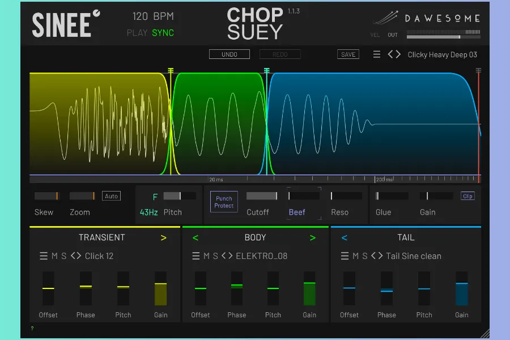This screenshot has height=340, width=510.
Task: Click the Body Gain fader
Action: (x=309, y=288)
